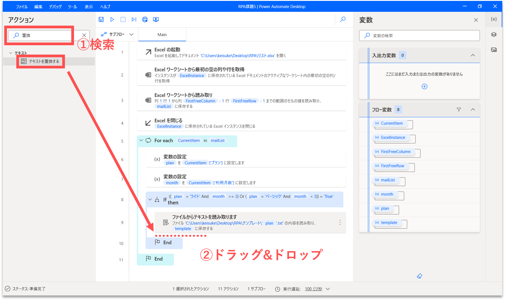The width and height of the screenshot is (505, 300).
Task: Collapse the For each loop block
Action: tap(141, 140)
